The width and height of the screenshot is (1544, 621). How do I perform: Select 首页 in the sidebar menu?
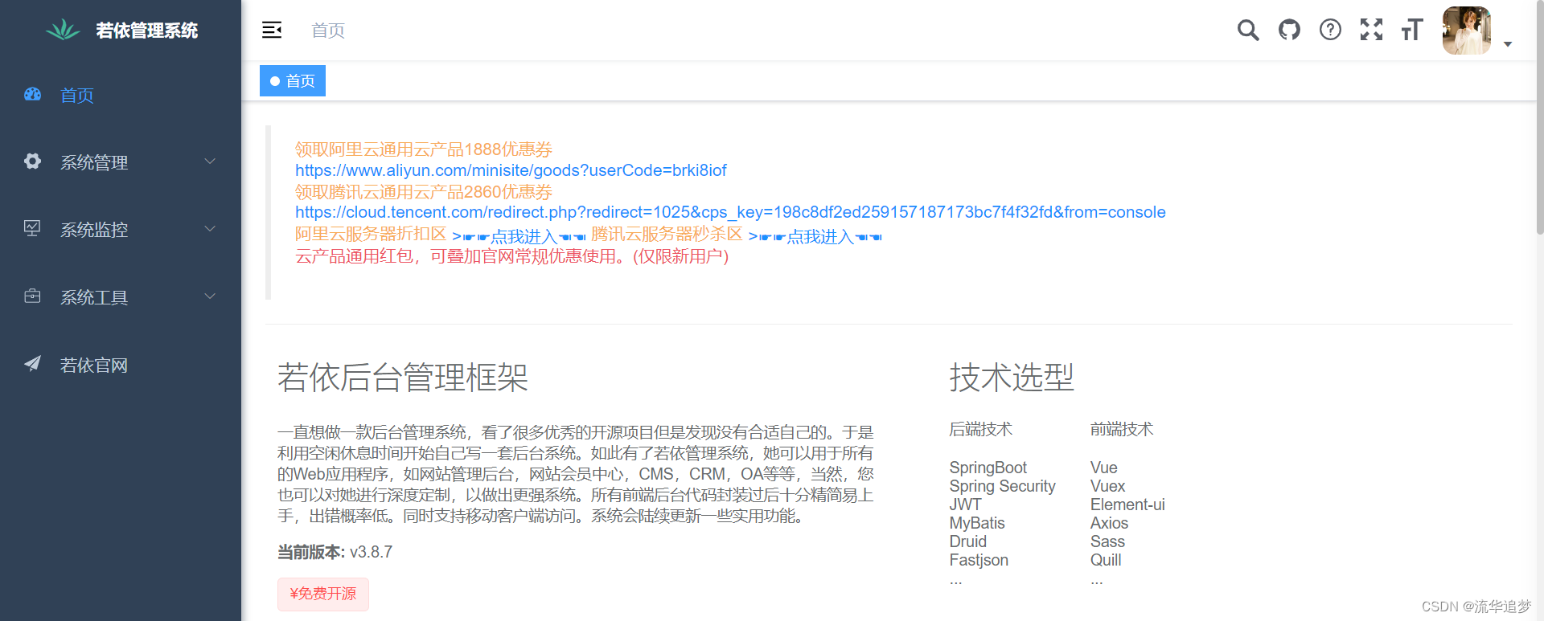point(121,95)
